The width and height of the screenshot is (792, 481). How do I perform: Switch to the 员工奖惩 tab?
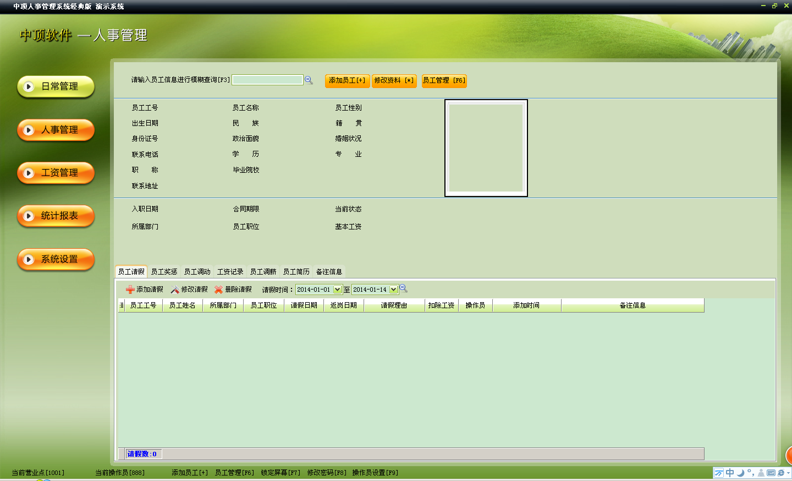[x=164, y=272]
